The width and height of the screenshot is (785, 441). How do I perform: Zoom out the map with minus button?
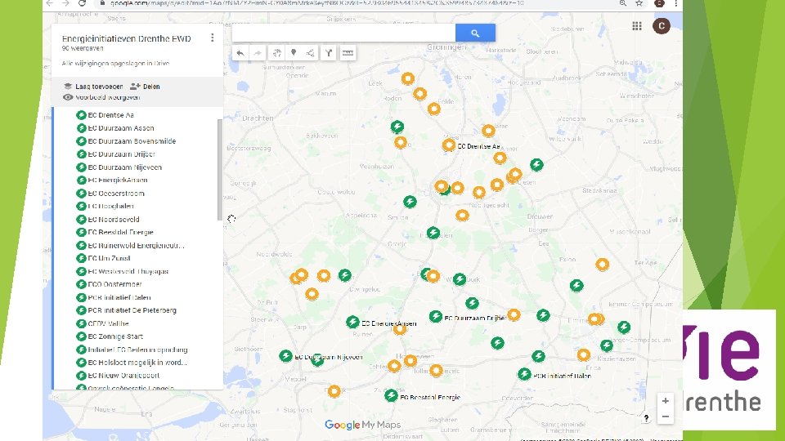point(666,416)
